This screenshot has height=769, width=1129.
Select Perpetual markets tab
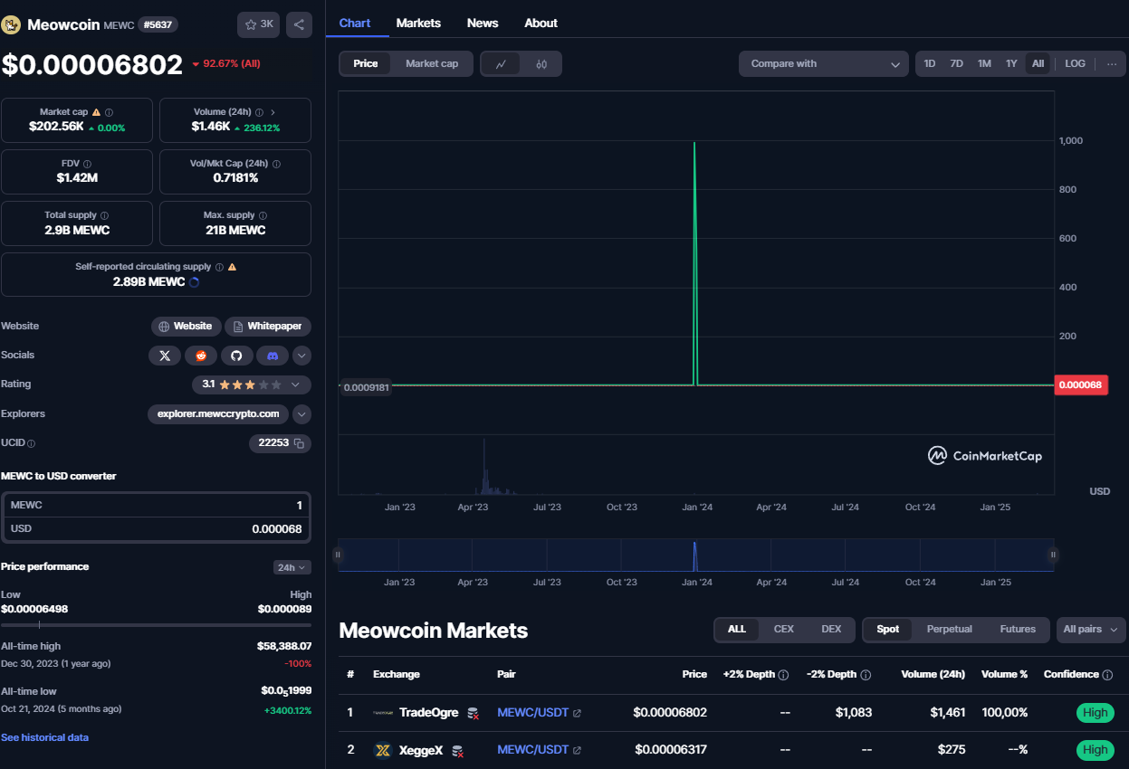[949, 629]
